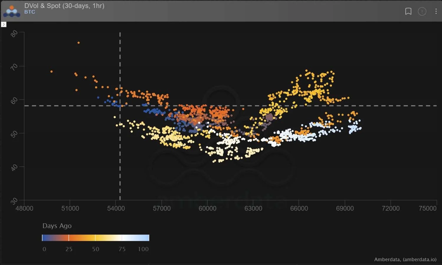Open the Amberdata (amberdata.io) credit link
Image resolution: width=442 pixels, height=265 pixels.
405,259
